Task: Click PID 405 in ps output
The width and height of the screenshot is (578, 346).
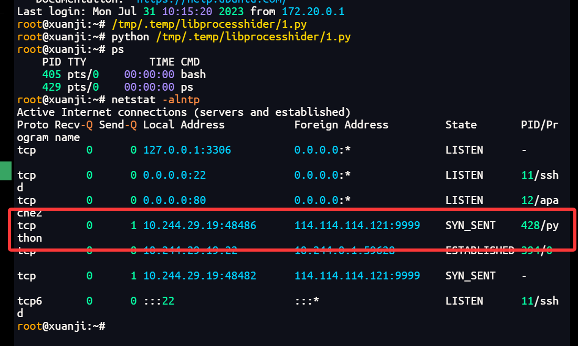Action: pos(51,74)
